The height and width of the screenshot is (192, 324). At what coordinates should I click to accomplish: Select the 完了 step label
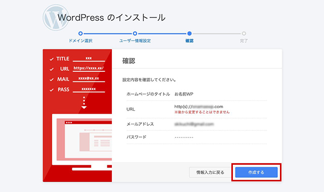[x=244, y=40]
